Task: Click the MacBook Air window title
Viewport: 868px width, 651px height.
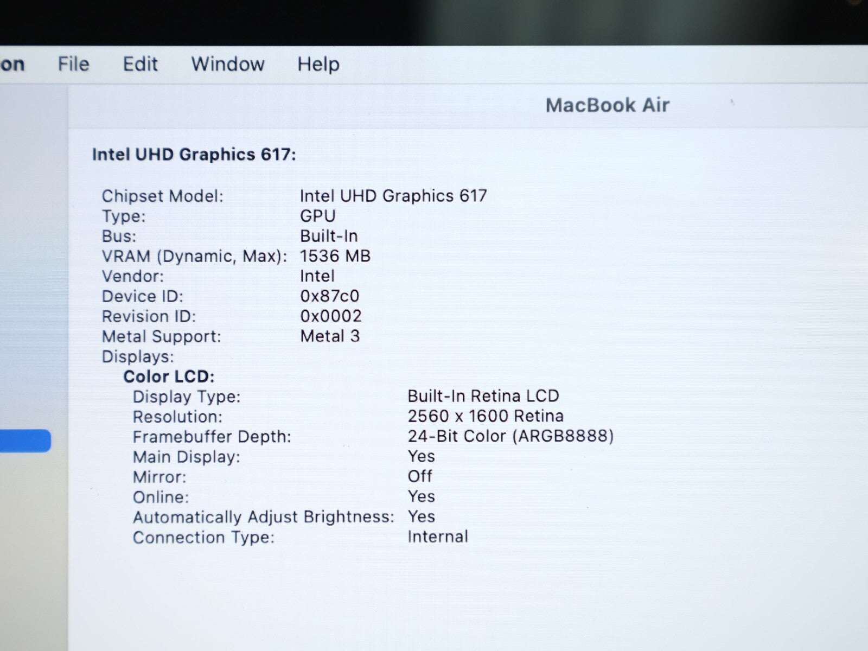Action: pos(608,105)
